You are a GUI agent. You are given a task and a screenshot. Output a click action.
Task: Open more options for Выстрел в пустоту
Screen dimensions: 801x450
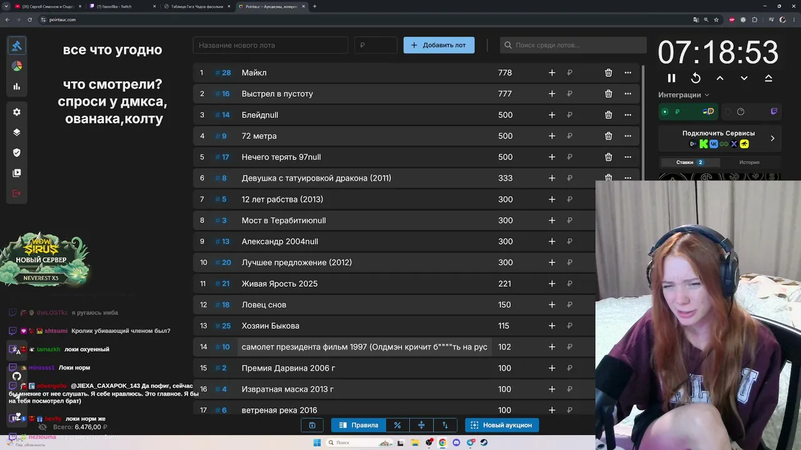point(628,94)
